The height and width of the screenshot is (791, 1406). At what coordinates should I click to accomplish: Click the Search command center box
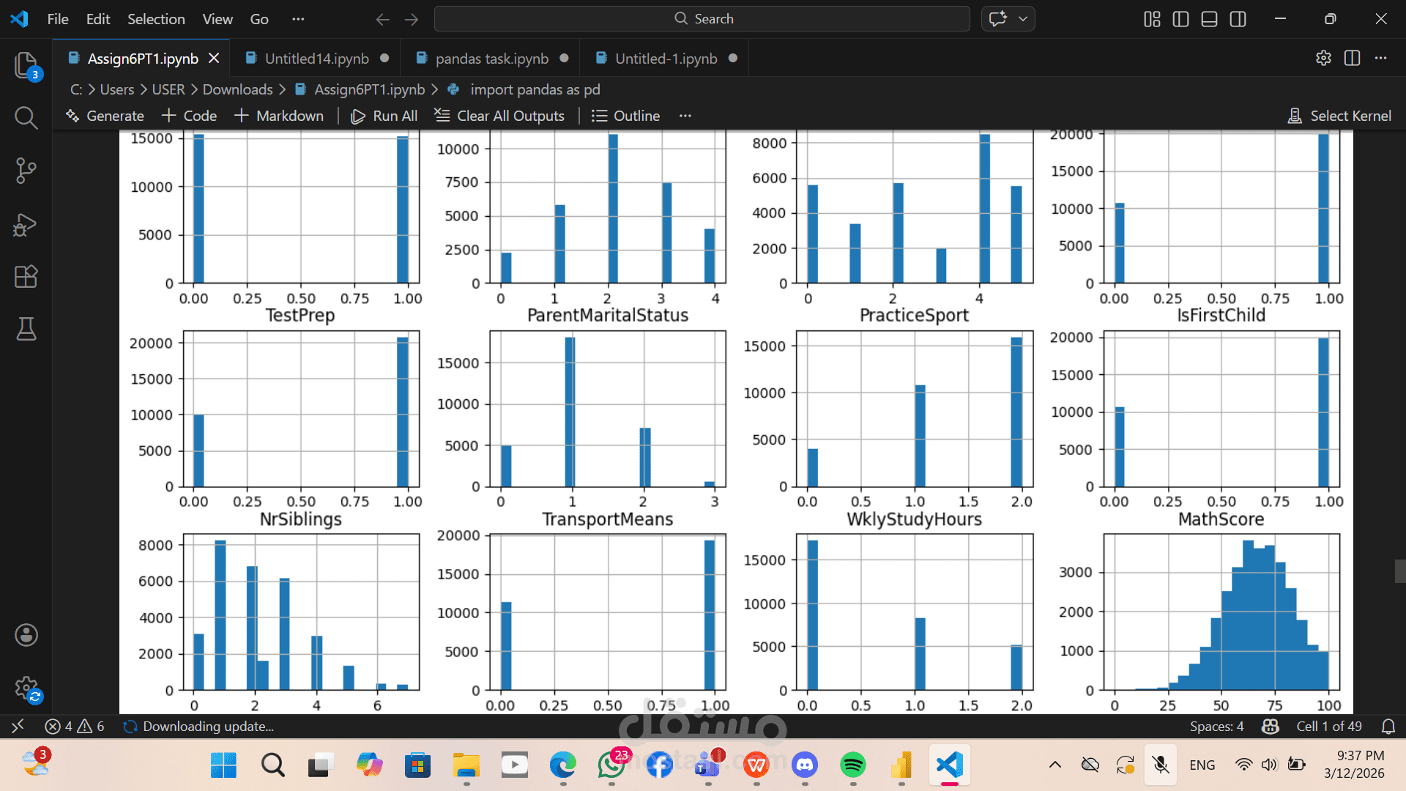(702, 19)
